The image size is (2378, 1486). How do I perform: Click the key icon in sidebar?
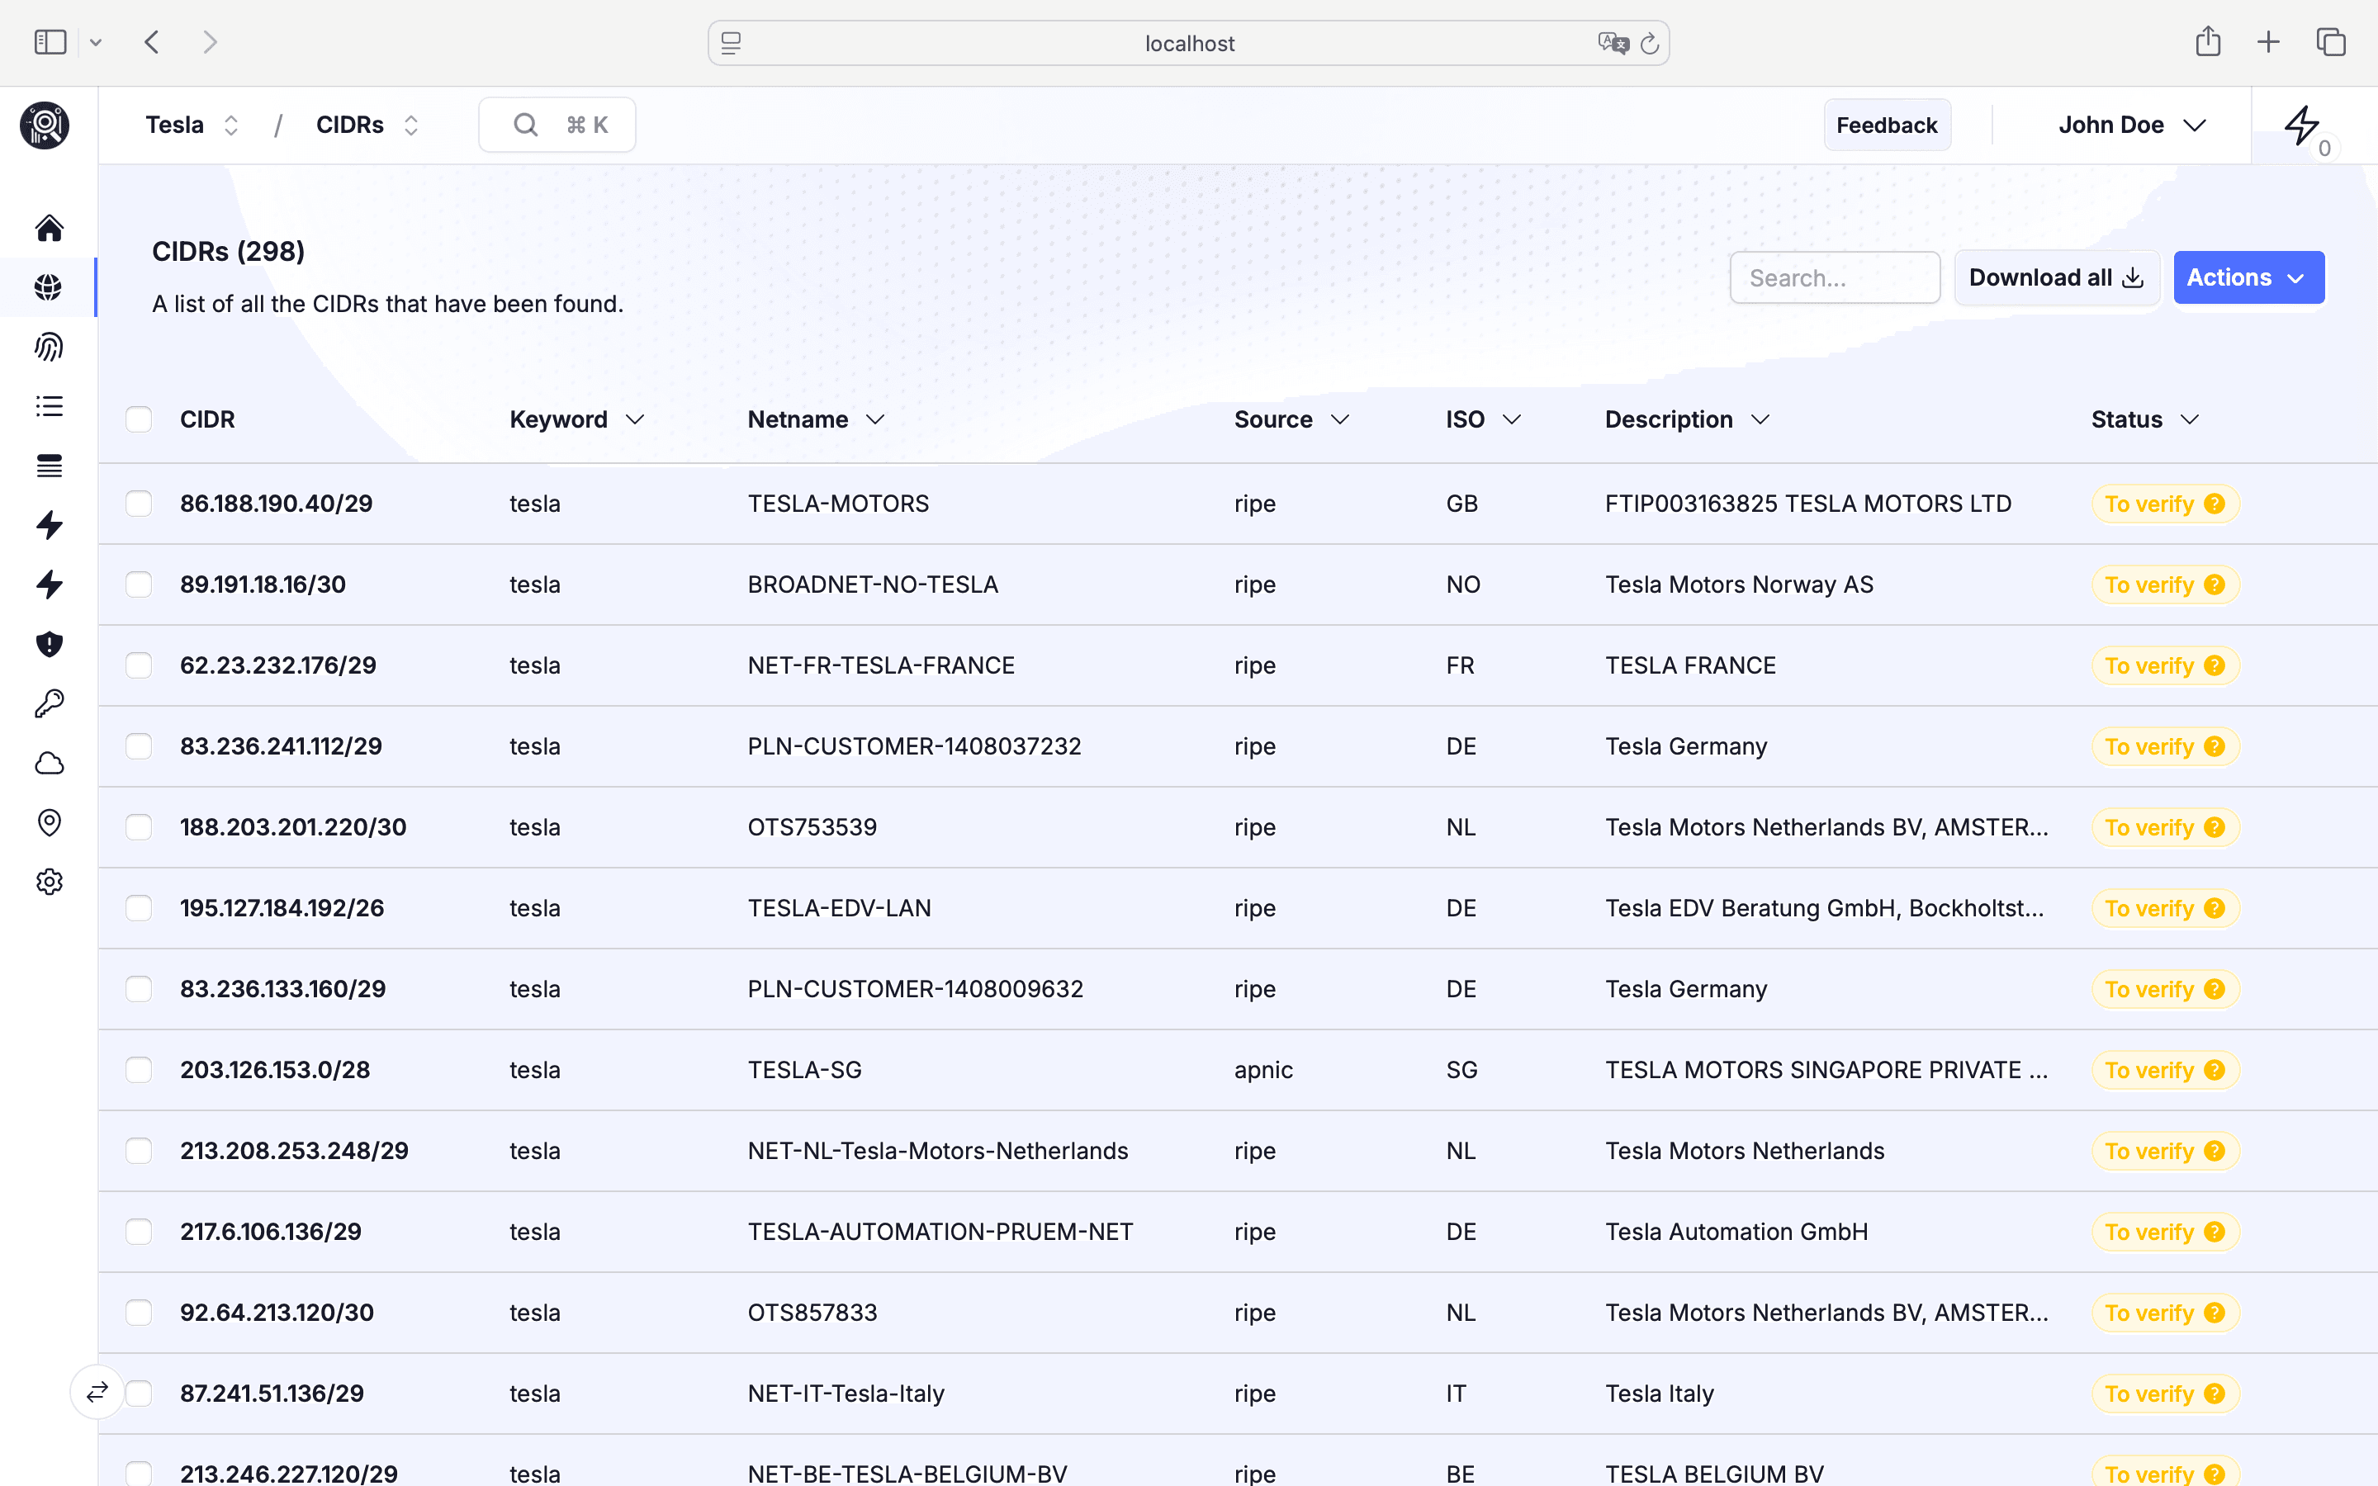tap(50, 703)
